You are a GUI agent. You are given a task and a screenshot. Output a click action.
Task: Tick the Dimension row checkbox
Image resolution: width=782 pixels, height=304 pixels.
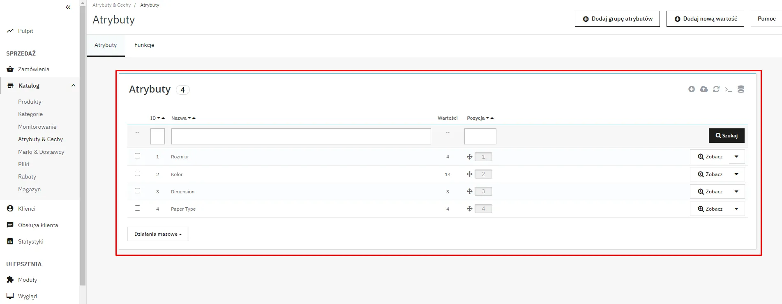point(138,191)
